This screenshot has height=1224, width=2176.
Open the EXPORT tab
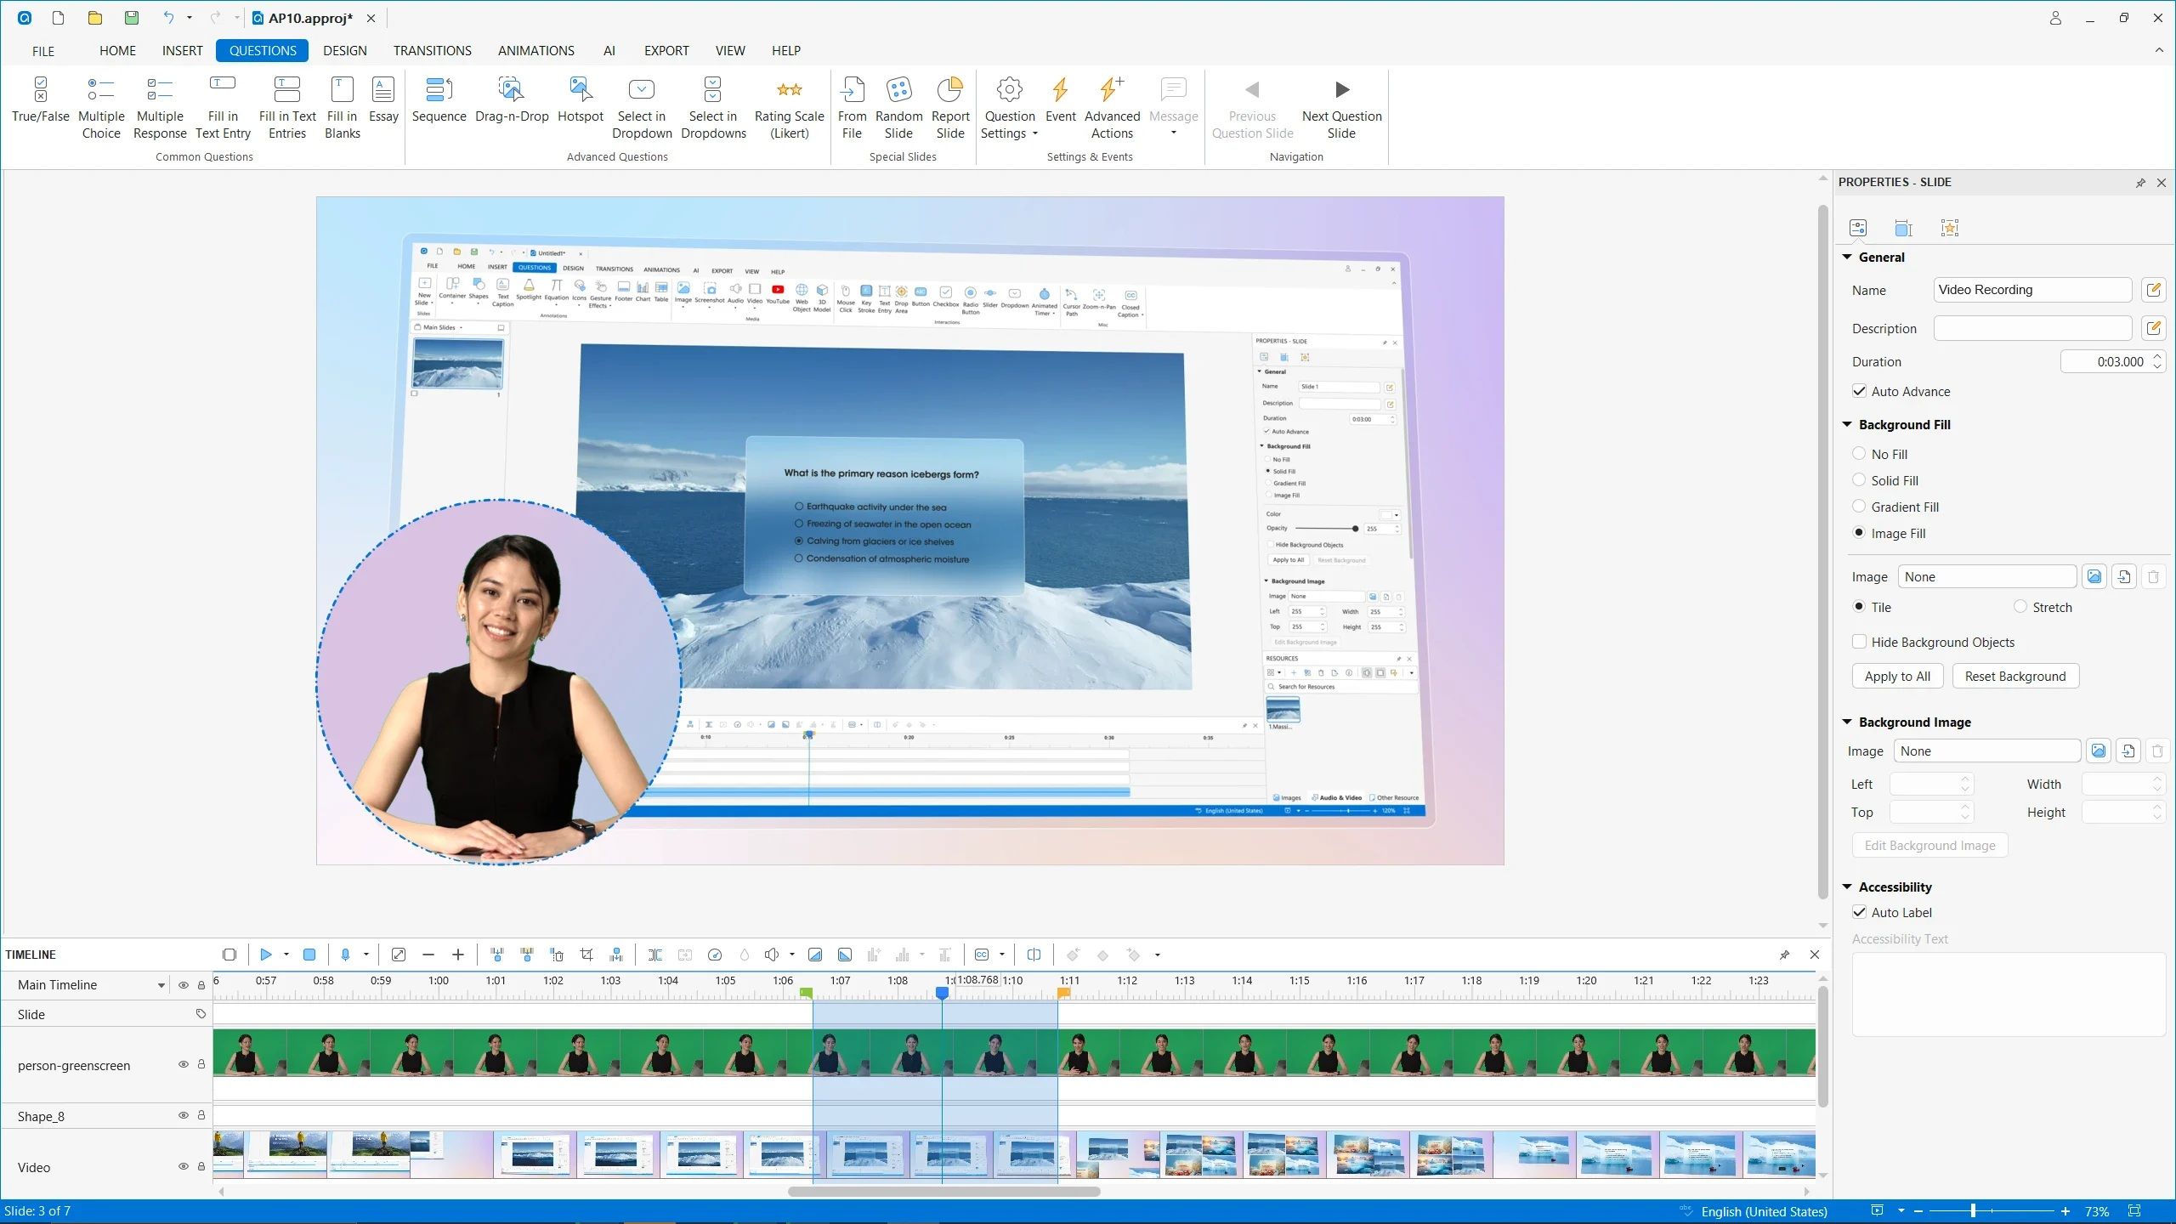(666, 51)
